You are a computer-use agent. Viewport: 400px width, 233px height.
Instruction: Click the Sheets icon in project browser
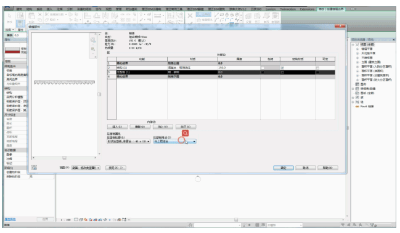click(357, 93)
